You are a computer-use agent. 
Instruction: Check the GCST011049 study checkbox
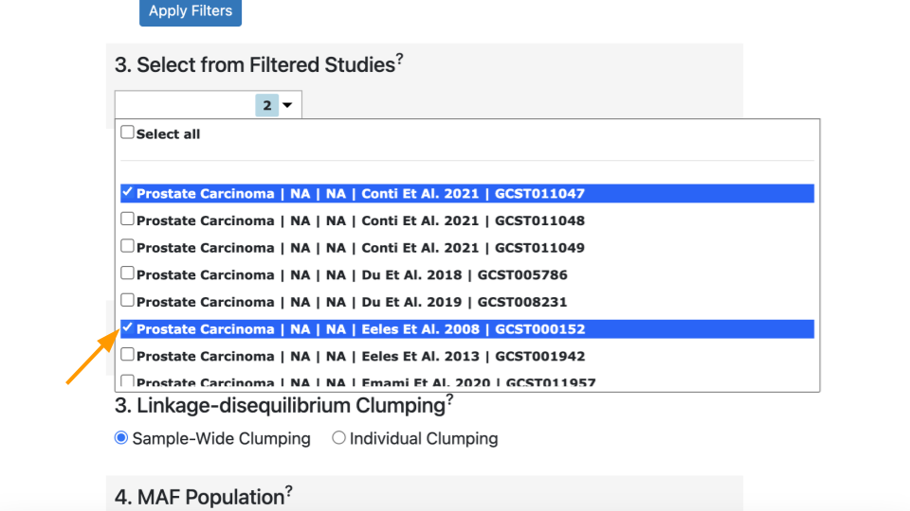pos(127,246)
